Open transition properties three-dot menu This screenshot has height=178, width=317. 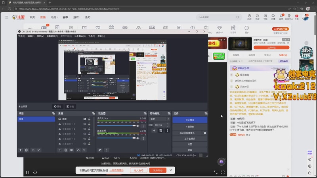[x=167, y=131]
